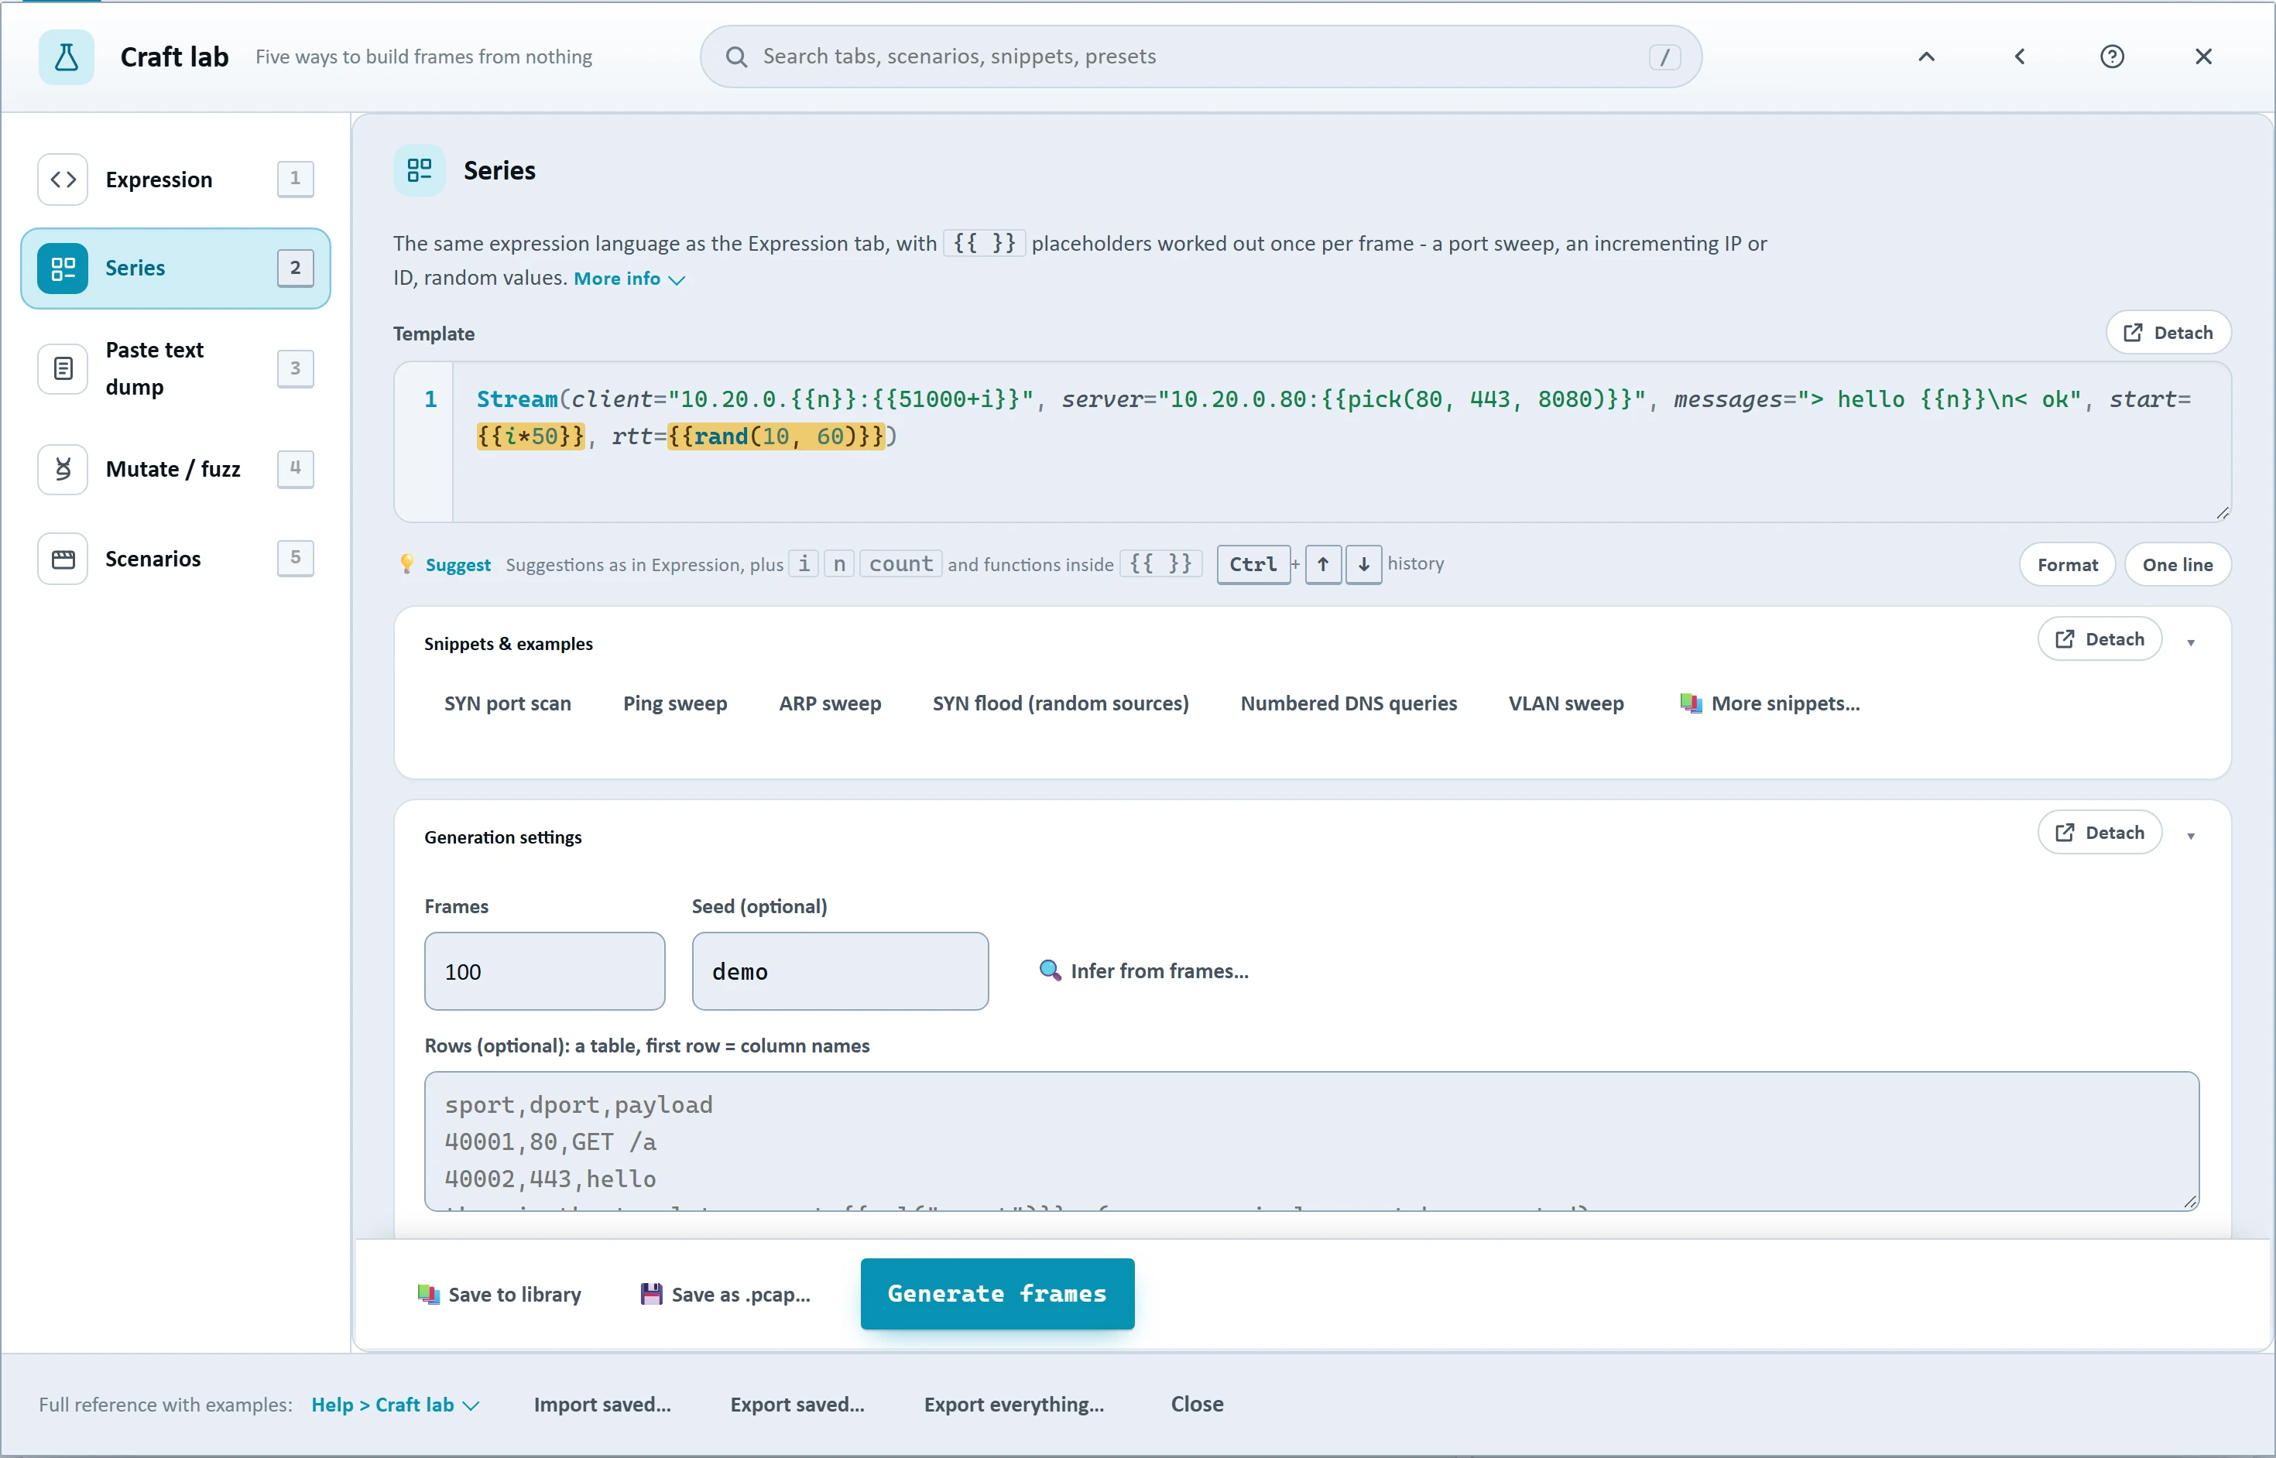Switch to the Mutate / fuzz tab
The image size is (2276, 1458).
click(177, 469)
